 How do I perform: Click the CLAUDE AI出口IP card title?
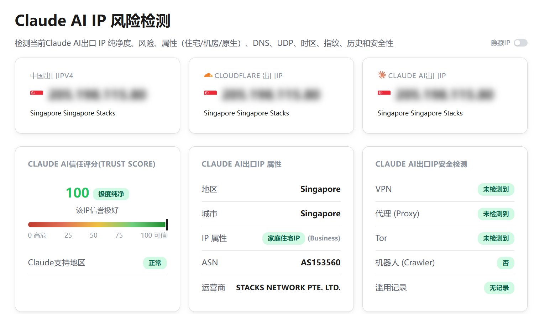[x=417, y=76]
